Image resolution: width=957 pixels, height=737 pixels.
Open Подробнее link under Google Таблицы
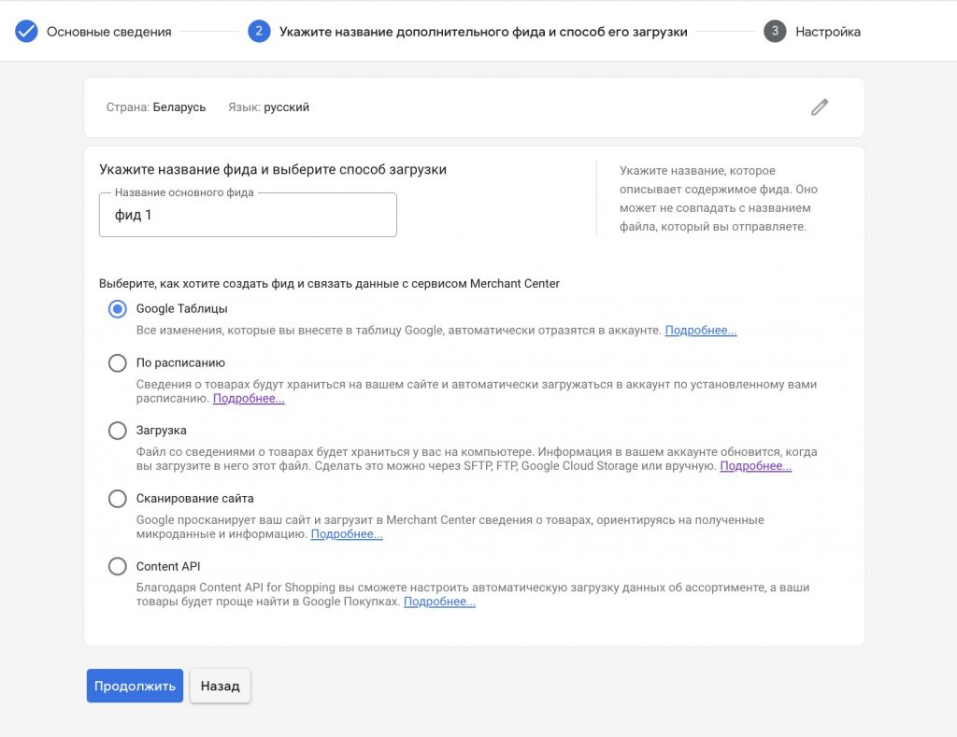tap(701, 330)
